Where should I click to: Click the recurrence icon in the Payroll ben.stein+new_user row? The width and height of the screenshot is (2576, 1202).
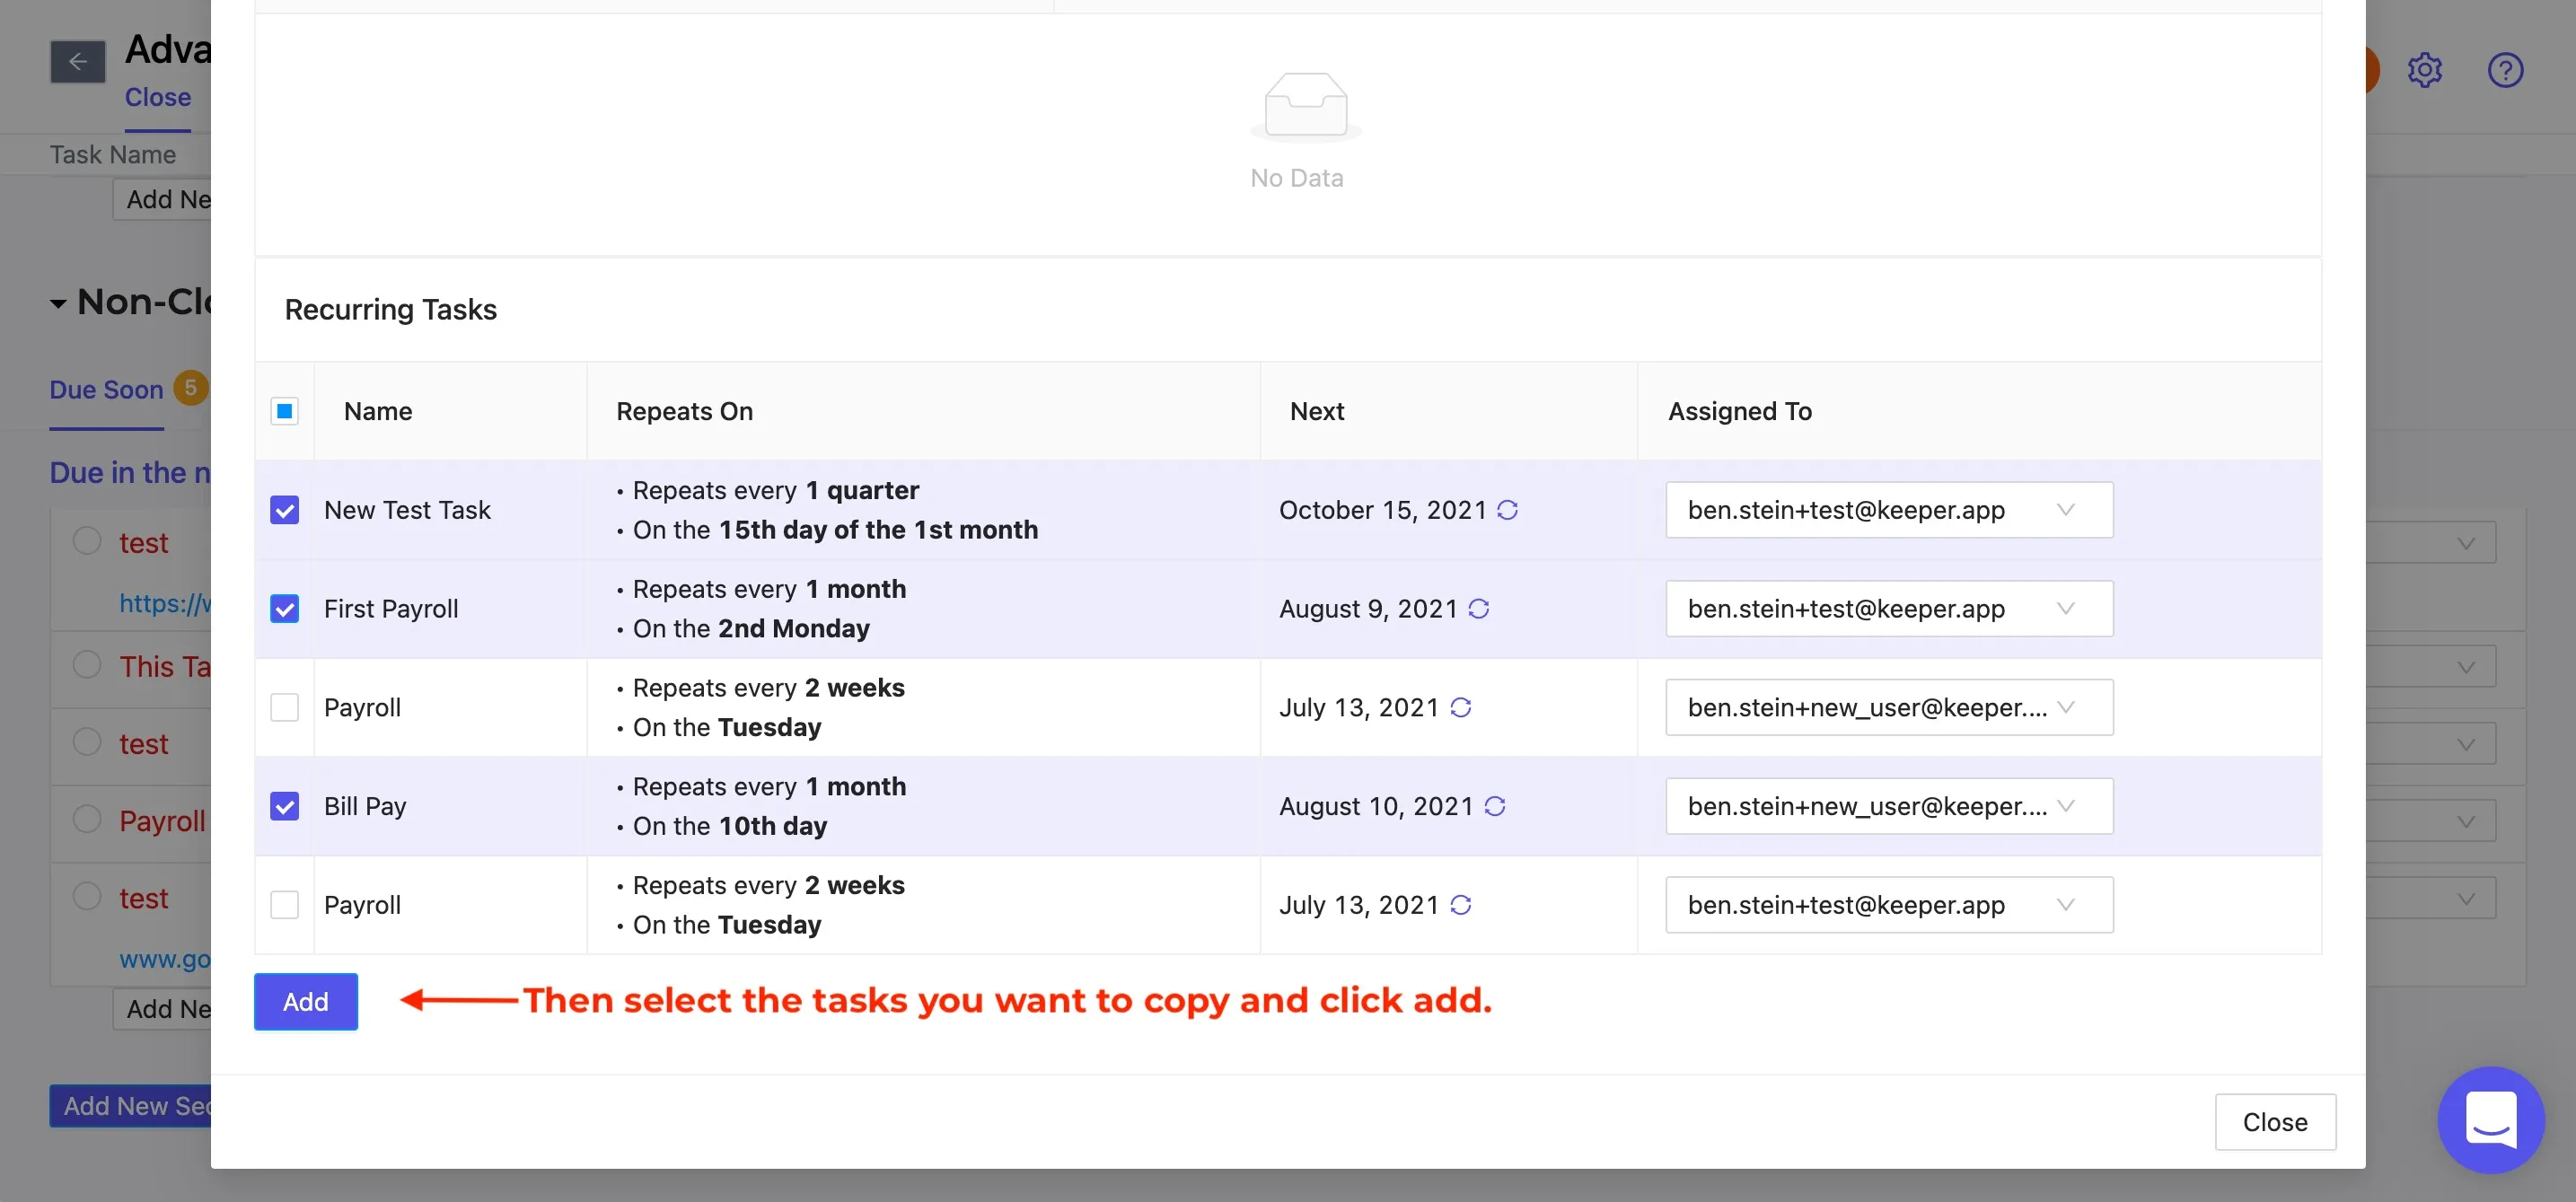(x=1460, y=708)
